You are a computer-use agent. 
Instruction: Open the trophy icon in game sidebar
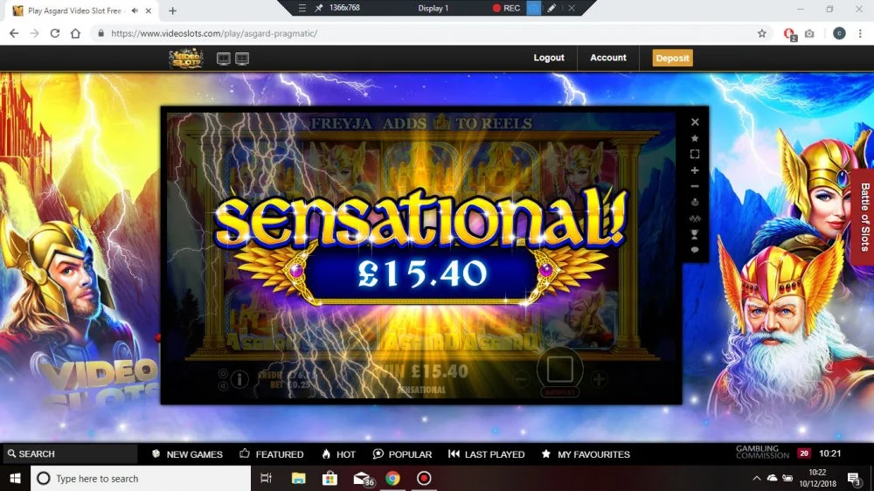pos(695,235)
